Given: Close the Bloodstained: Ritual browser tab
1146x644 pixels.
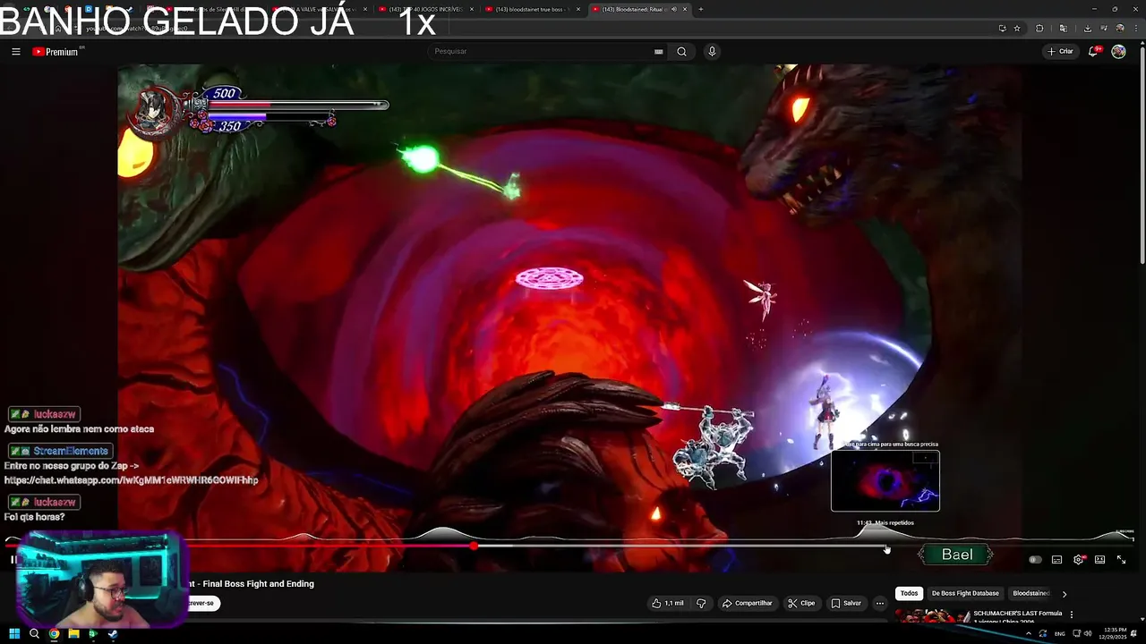Looking at the screenshot, I should [x=685, y=9].
